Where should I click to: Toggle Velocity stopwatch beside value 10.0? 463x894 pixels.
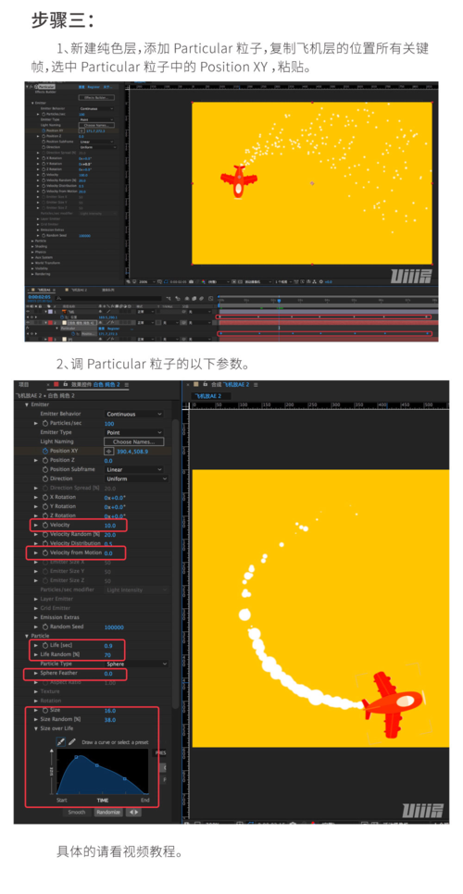pos(45,525)
